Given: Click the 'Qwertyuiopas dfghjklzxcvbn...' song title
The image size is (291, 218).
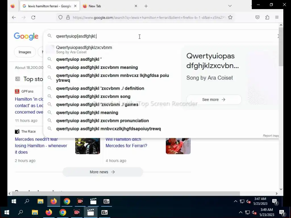Looking at the screenshot, I should (213, 61).
